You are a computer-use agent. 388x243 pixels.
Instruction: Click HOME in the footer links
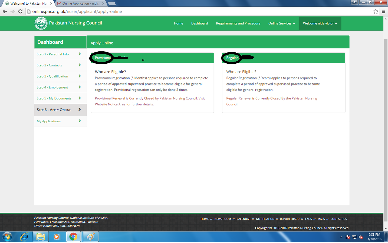[x=205, y=219]
